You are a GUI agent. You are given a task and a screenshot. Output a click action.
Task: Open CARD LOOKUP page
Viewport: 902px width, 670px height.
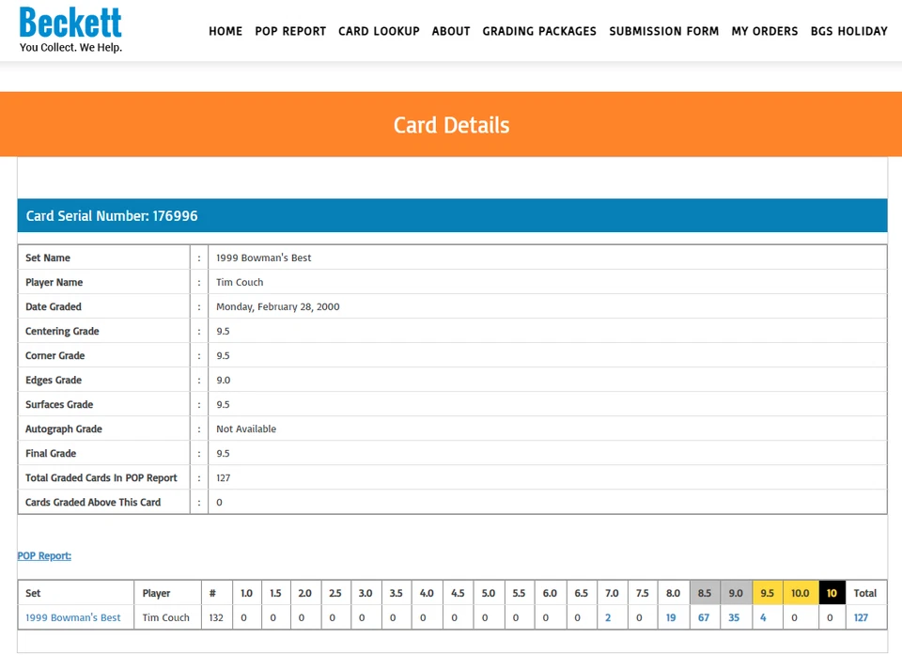coord(379,32)
